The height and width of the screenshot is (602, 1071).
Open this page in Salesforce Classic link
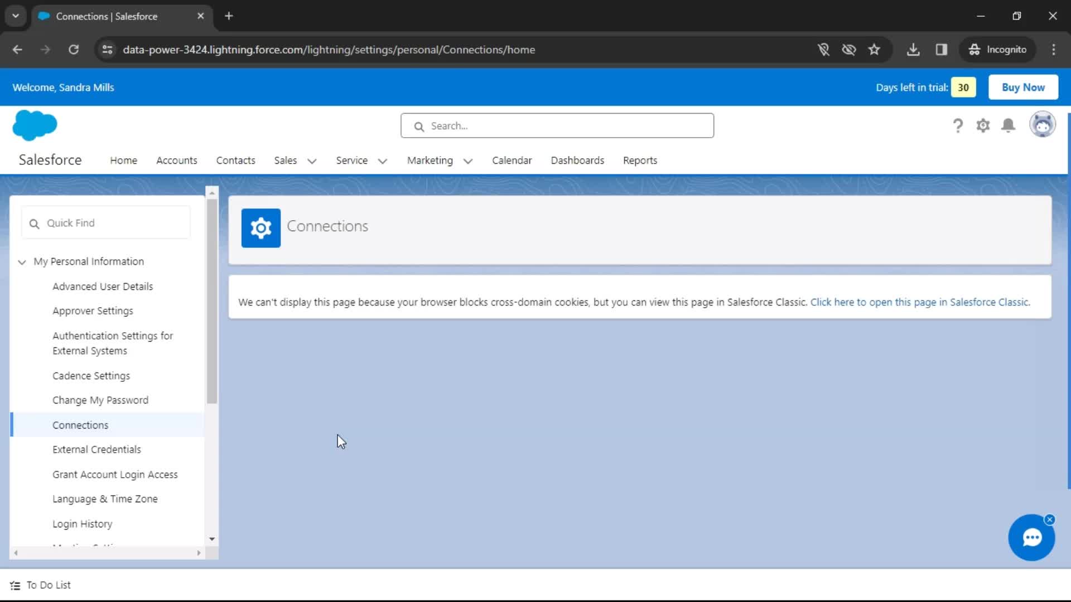click(x=920, y=302)
